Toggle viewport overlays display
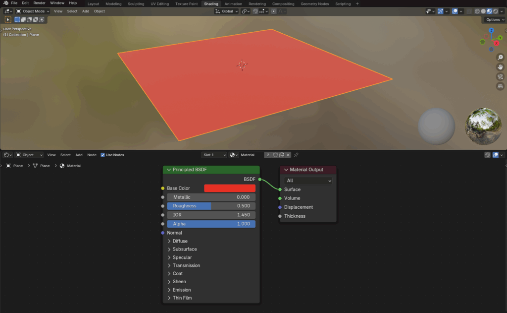 coord(455,11)
